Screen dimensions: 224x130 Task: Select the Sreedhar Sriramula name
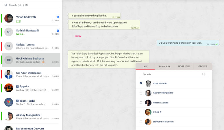pos(163,122)
